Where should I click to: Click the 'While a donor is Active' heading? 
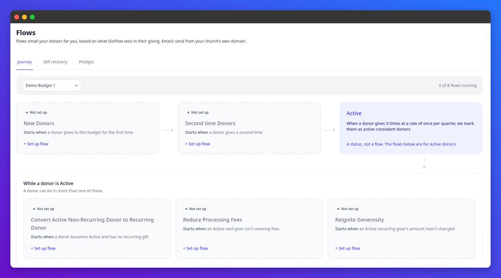(48, 183)
